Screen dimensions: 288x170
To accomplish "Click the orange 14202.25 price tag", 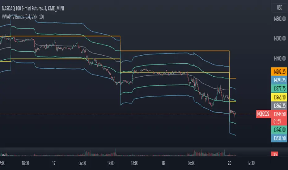I will (x=279, y=72).
